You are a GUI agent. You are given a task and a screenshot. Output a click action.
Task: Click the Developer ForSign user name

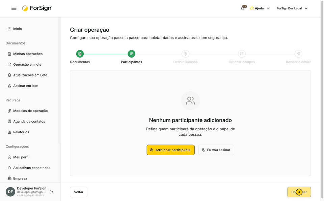click(x=32, y=188)
